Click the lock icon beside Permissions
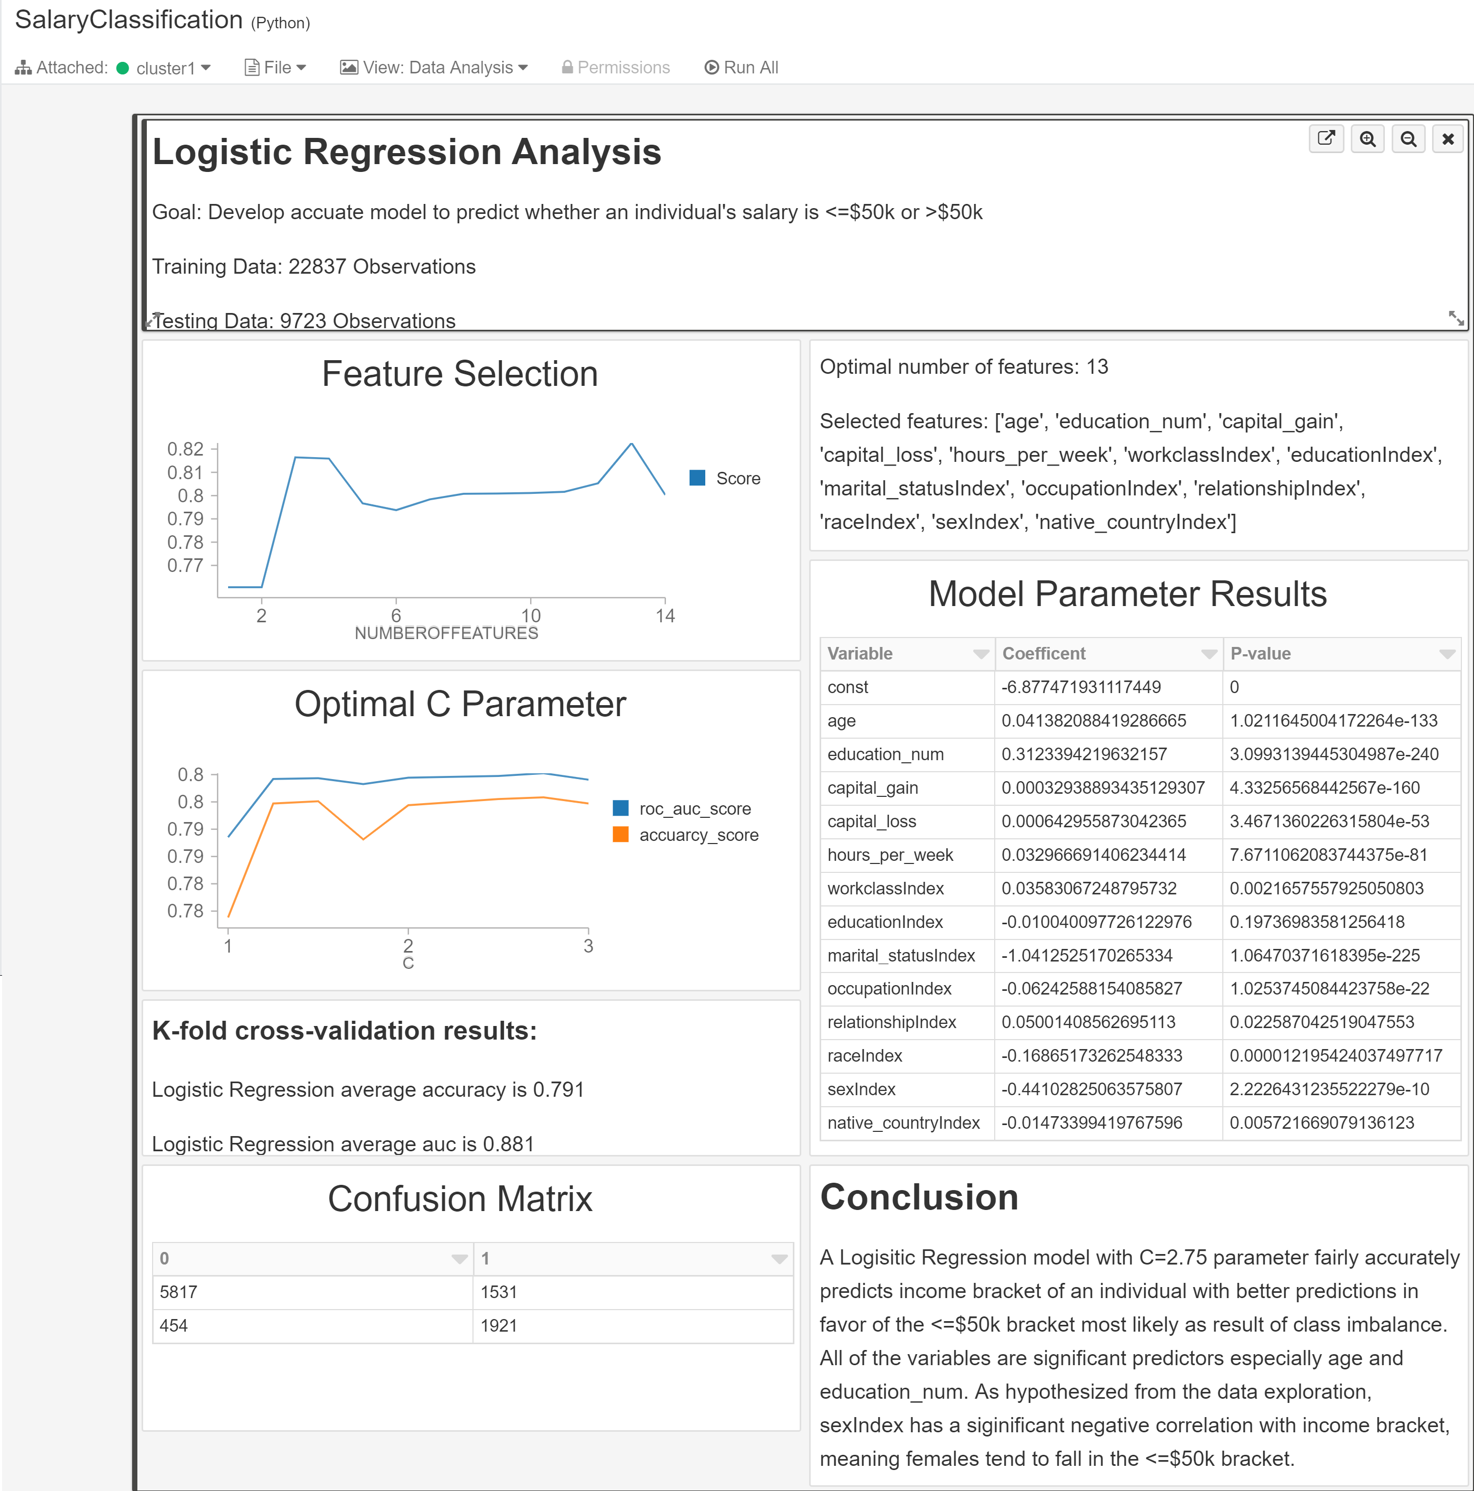This screenshot has width=1474, height=1491. (x=567, y=68)
